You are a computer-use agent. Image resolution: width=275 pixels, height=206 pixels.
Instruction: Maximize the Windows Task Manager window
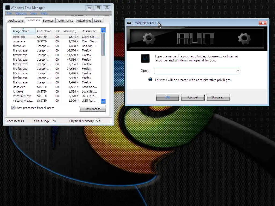click(98, 8)
